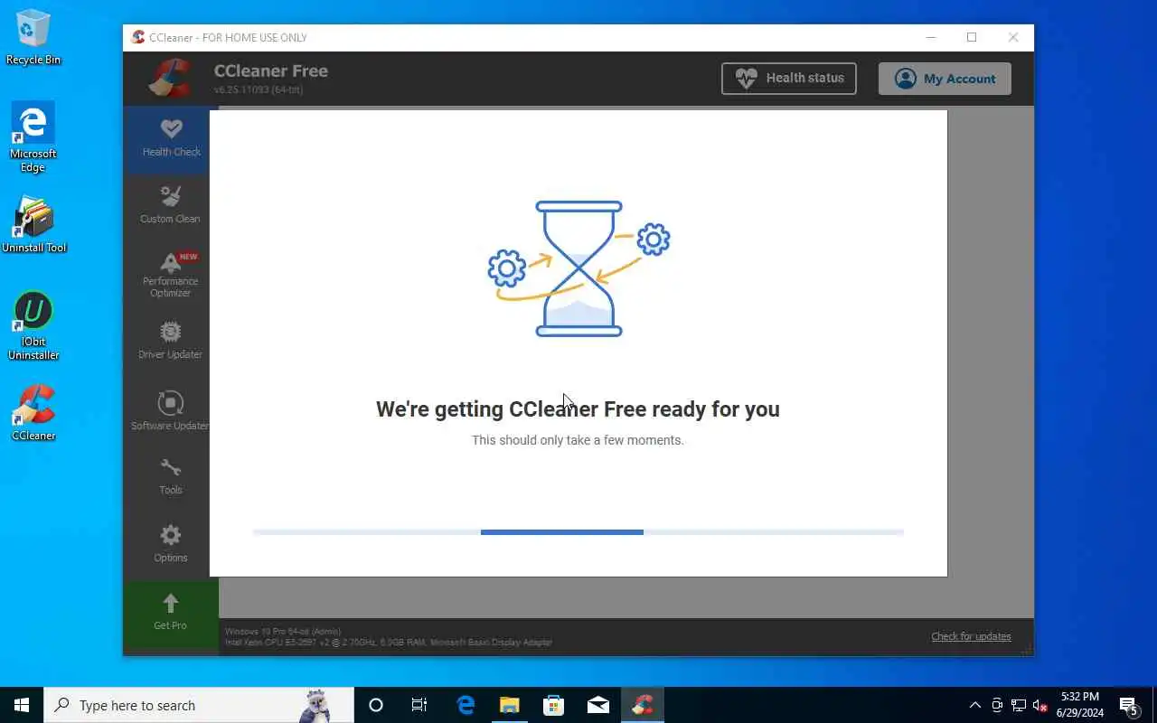Click the Get Pro upgrade button
The image size is (1157, 723).
pyautogui.click(x=170, y=613)
